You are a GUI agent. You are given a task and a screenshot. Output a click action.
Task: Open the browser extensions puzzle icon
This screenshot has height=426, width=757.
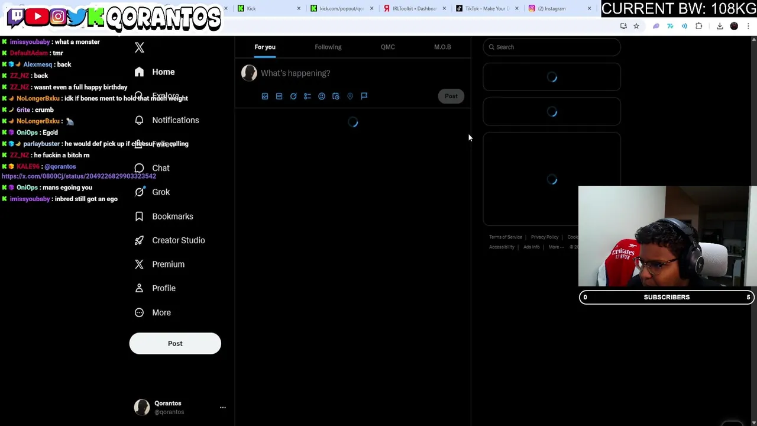point(699,26)
